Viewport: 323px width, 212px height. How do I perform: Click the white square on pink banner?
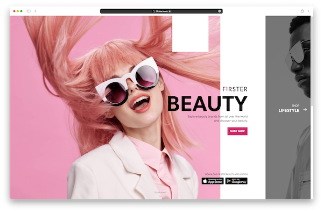coord(191,34)
